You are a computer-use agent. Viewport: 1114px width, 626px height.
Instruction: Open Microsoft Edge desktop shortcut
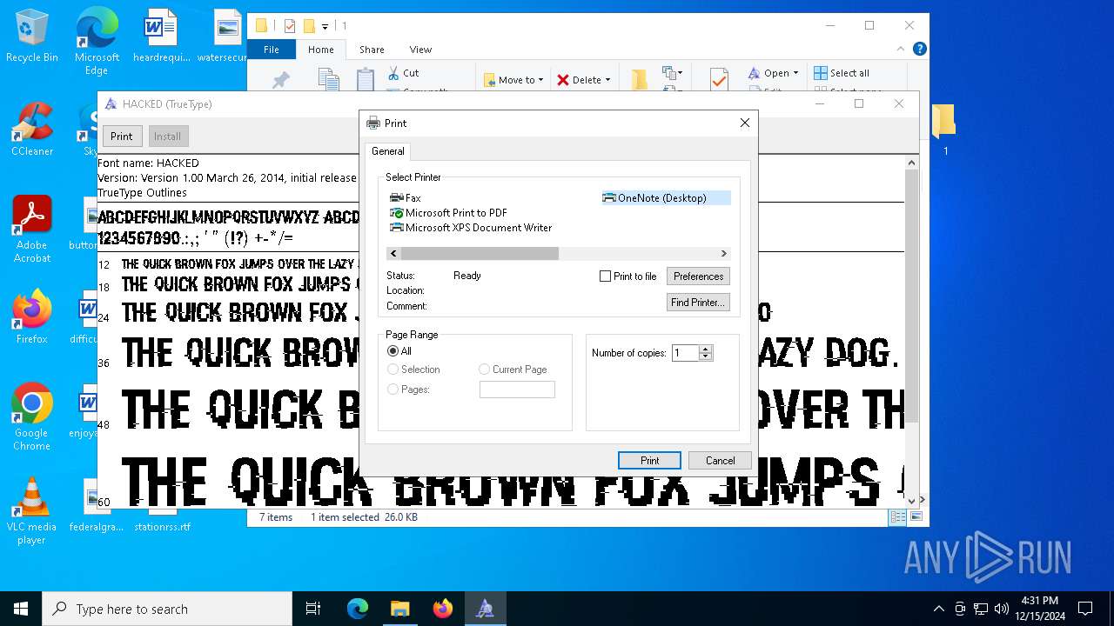coord(97,42)
